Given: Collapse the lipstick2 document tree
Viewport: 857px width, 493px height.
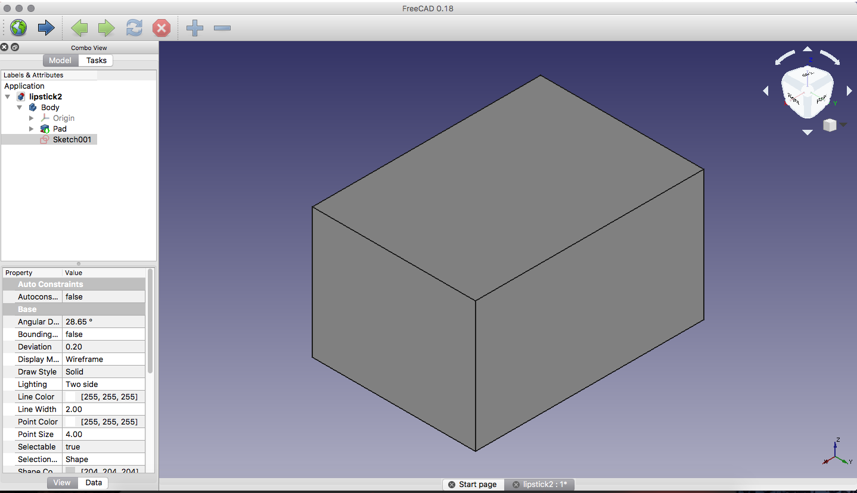Looking at the screenshot, I should tap(8, 96).
